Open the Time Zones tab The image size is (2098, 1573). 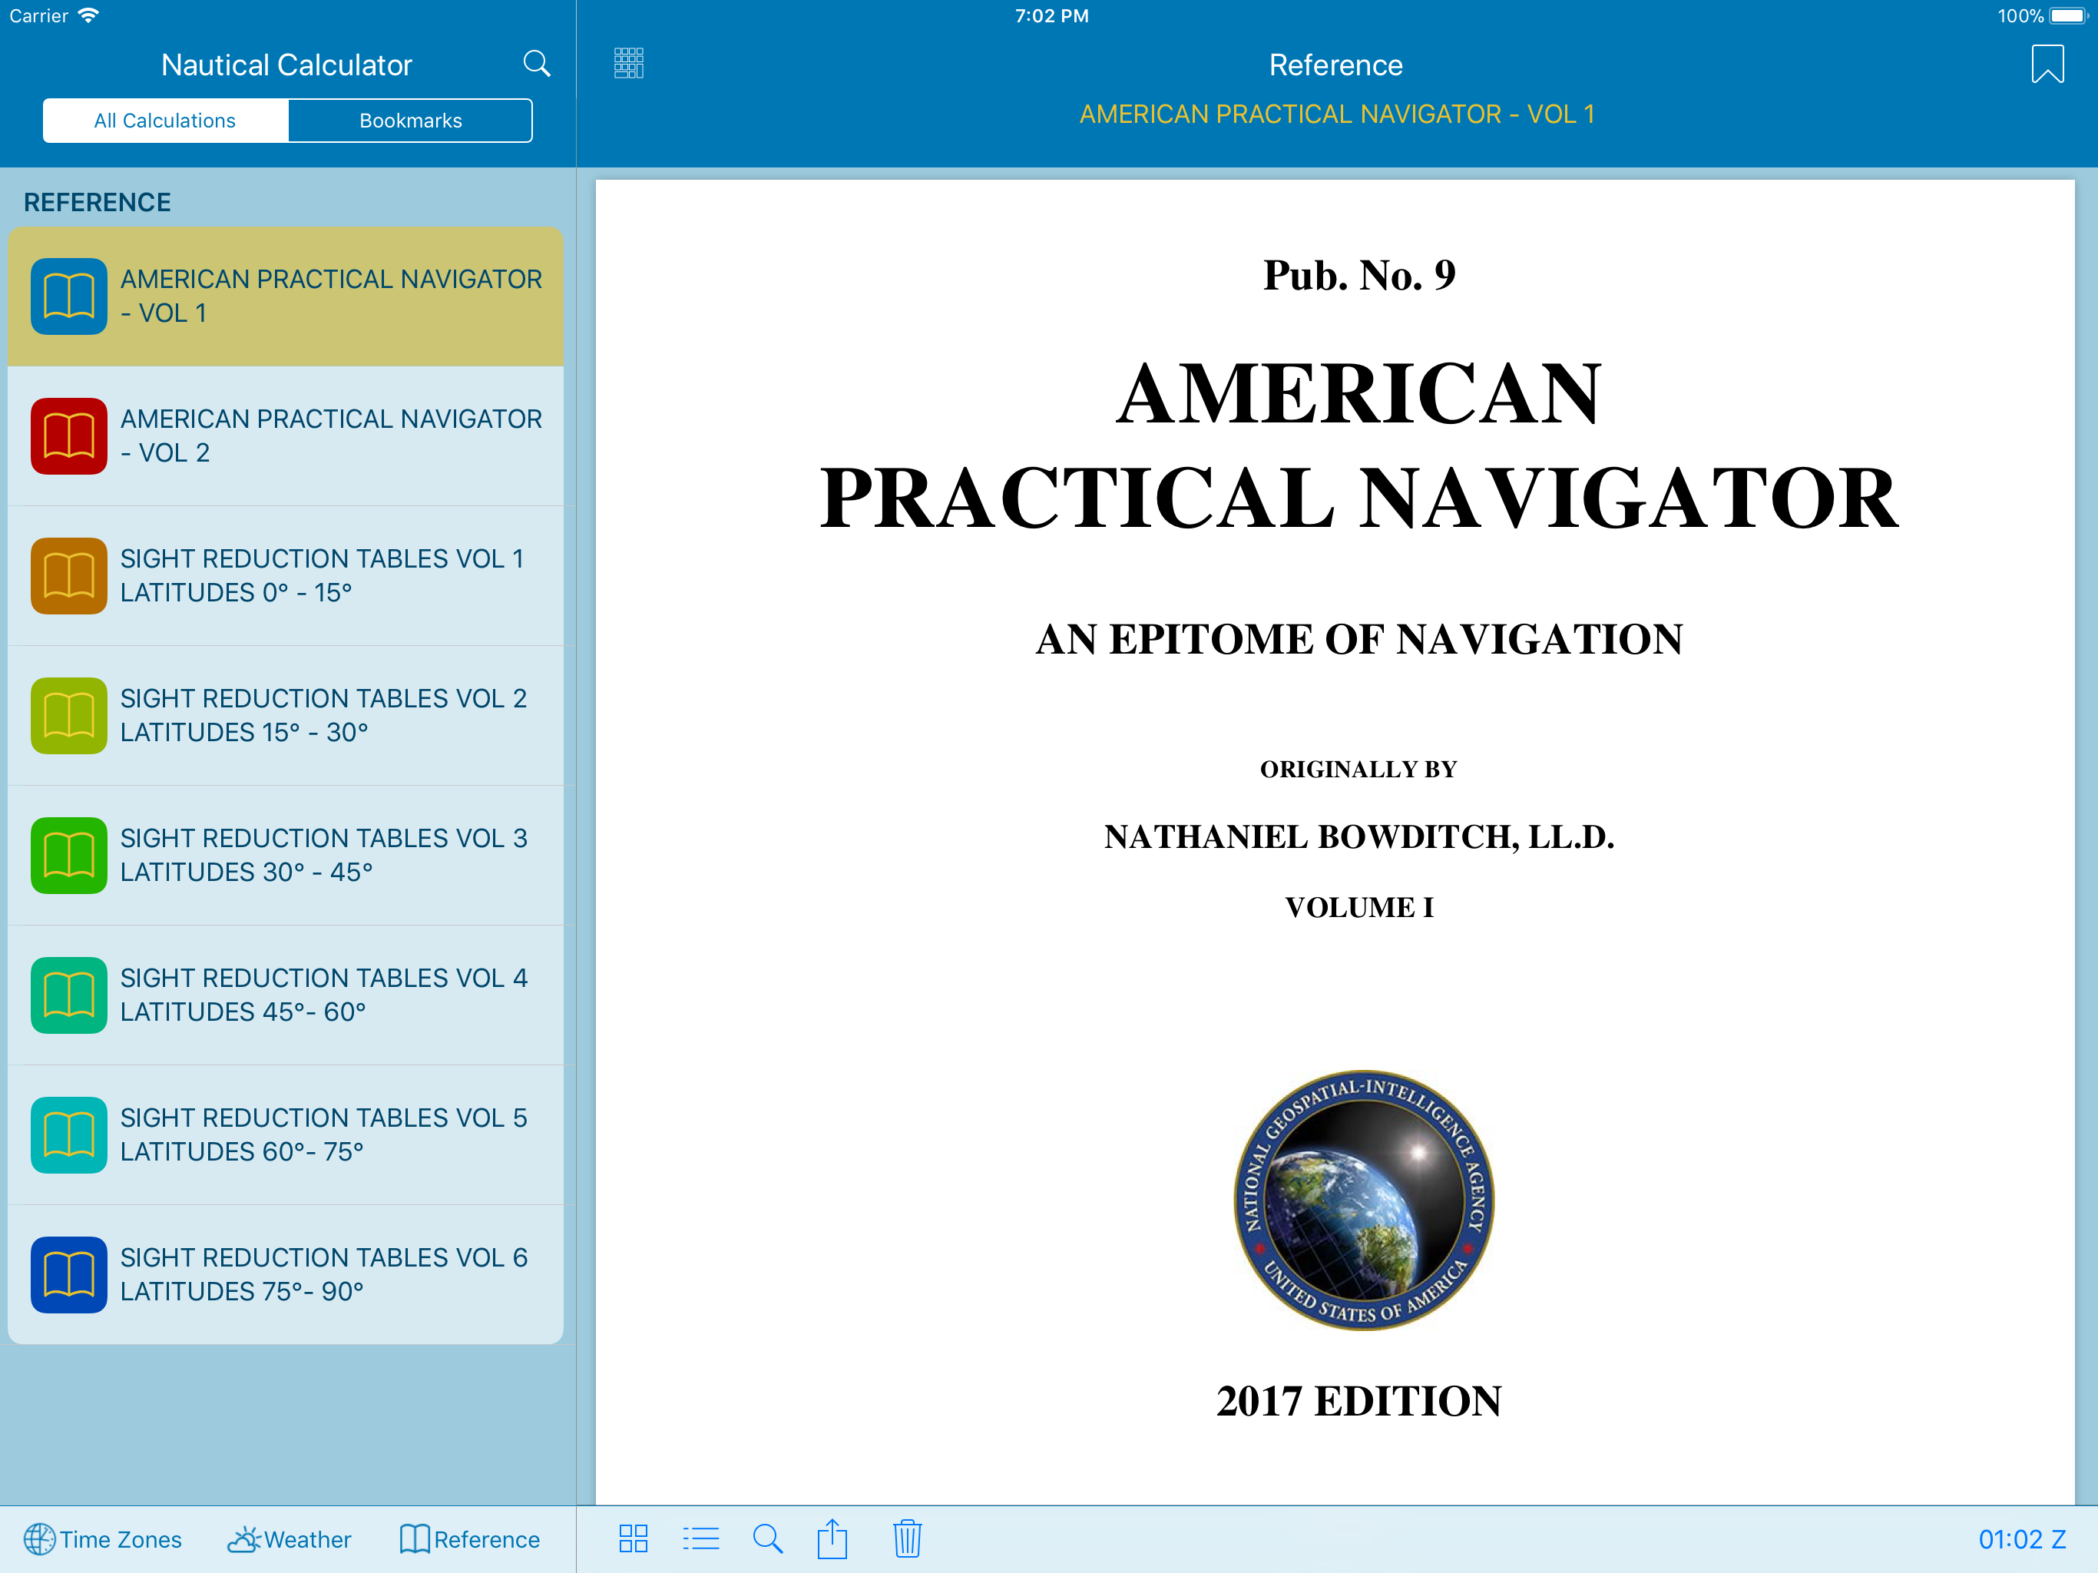point(102,1539)
